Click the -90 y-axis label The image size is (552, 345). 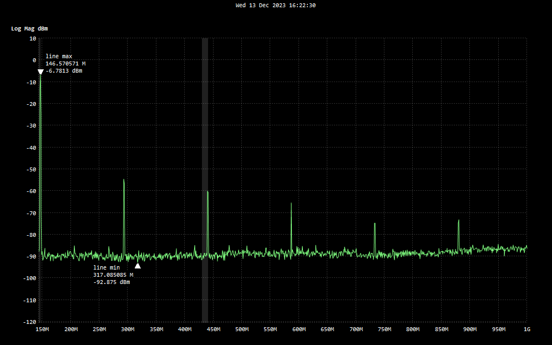pyautogui.click(x=31, y=257)
